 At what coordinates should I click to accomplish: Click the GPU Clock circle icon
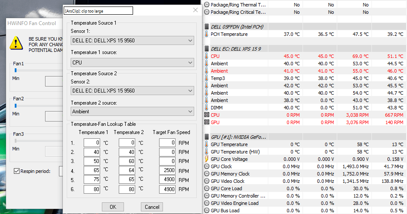[x=207, y=166]
